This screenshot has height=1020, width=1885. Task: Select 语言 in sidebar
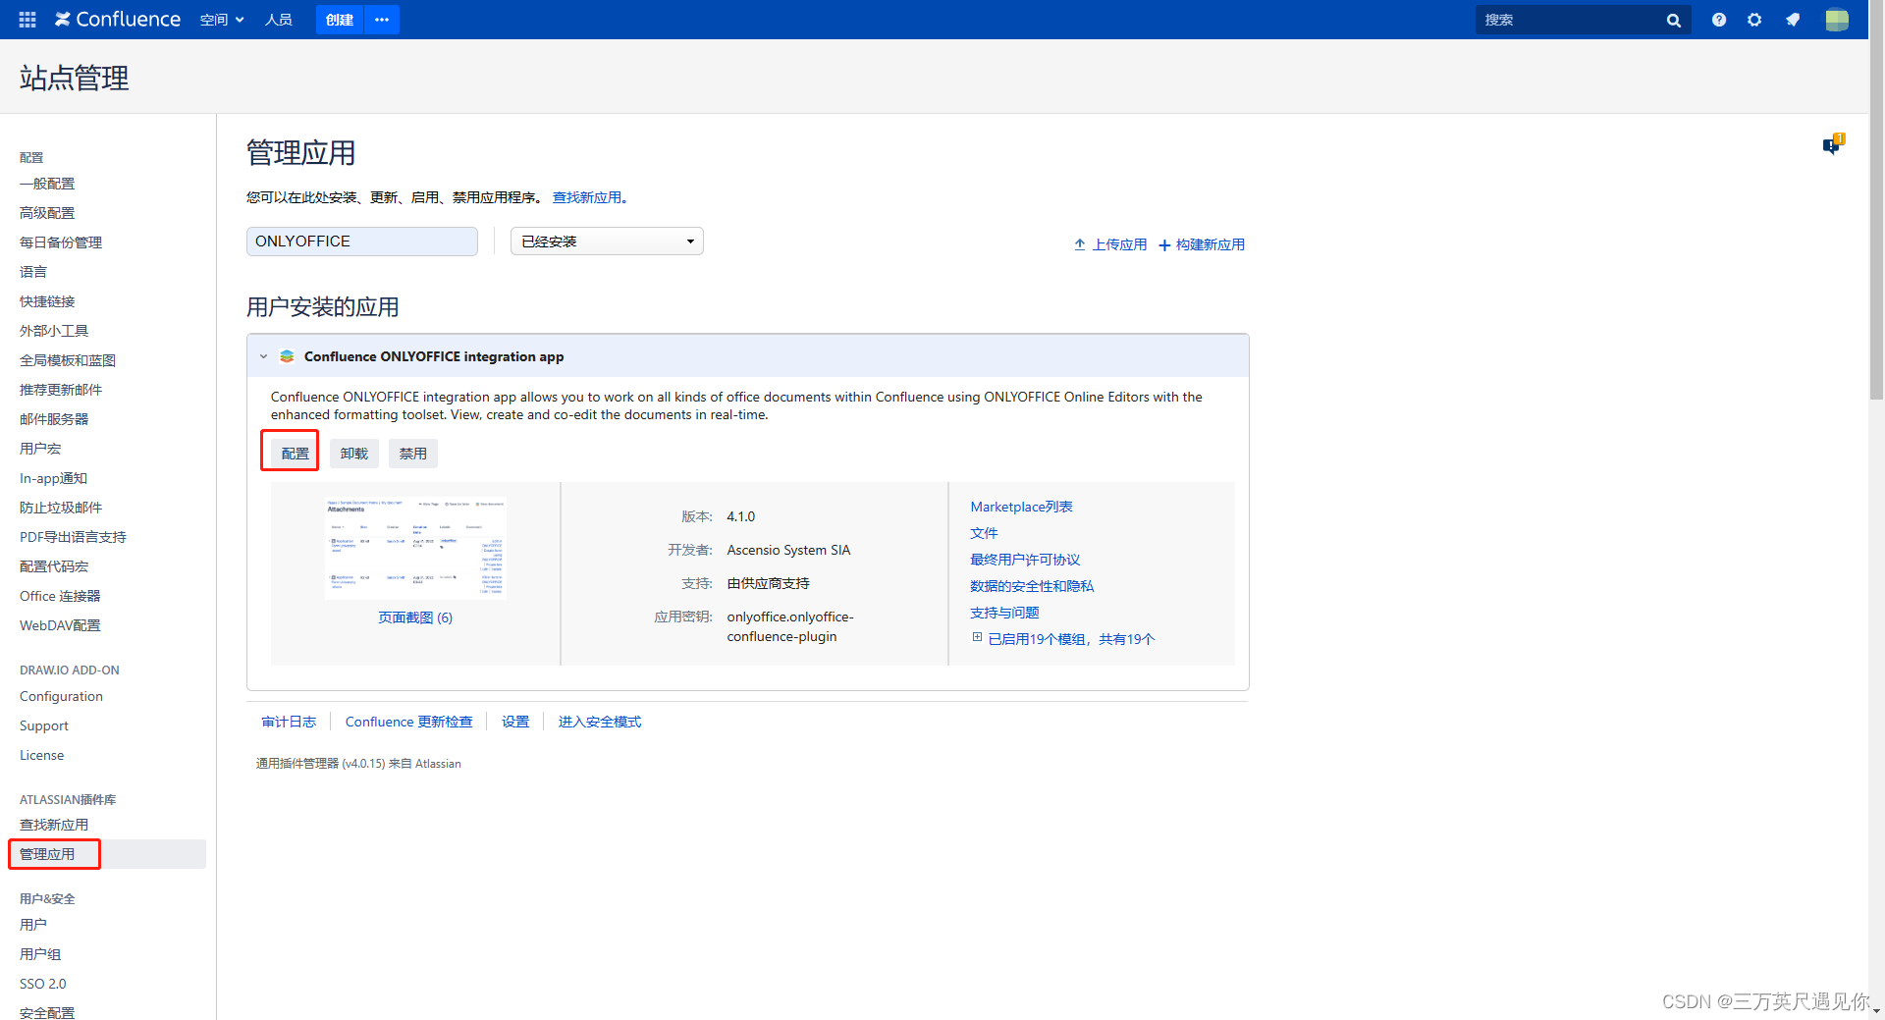point(33,272)
